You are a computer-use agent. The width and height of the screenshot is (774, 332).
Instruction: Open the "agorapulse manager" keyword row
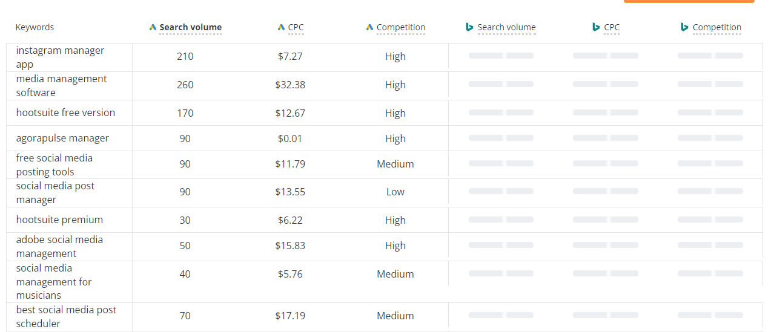pyautogui.click(x=62, y=138)
